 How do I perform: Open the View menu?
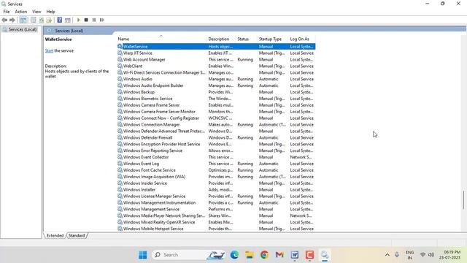point(36,12)
